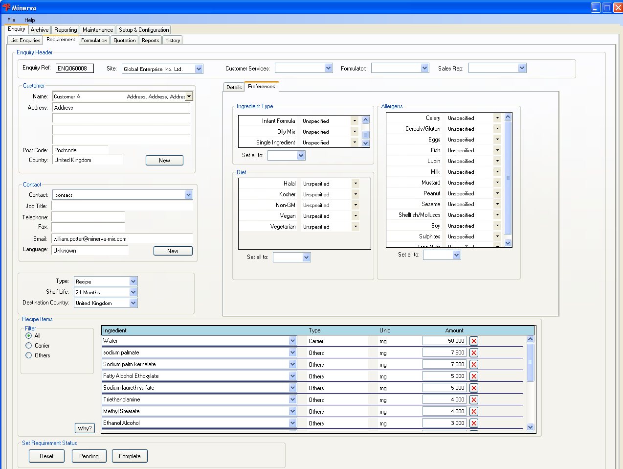Select the All filter radio button
The height and width of the screenshot is (469, 623).
coord(28,336)
